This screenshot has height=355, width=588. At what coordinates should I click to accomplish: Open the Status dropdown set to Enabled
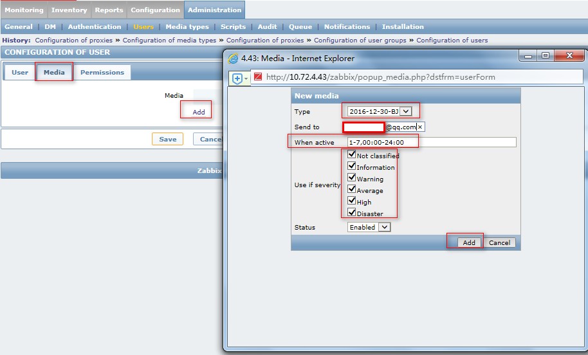coord(369,227)
